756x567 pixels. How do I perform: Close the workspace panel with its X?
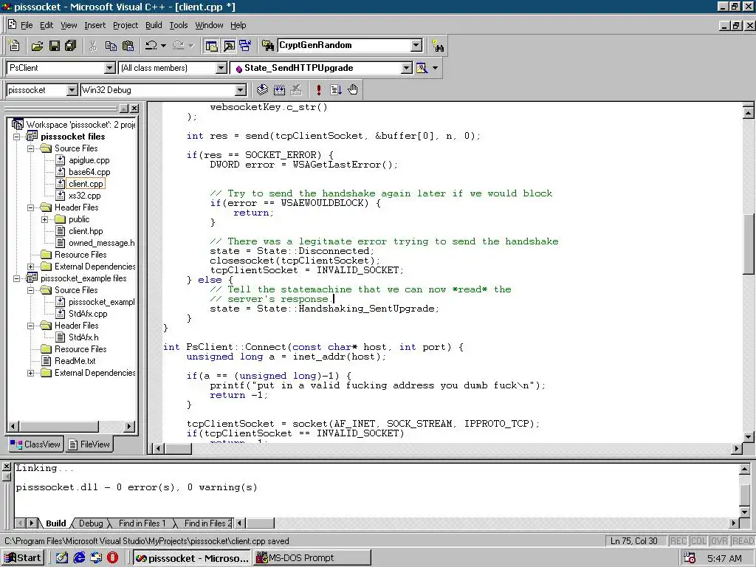coord(134,109)
